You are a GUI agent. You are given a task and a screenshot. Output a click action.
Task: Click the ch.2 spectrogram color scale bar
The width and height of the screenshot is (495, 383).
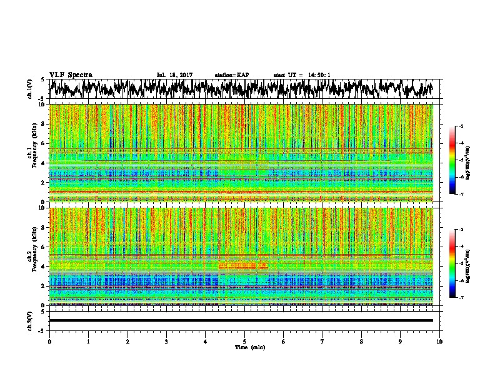tap(452, 263)
